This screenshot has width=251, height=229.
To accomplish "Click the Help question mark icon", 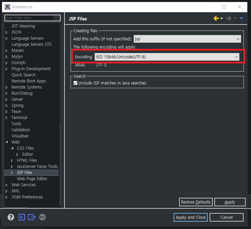I will point(11,217).
